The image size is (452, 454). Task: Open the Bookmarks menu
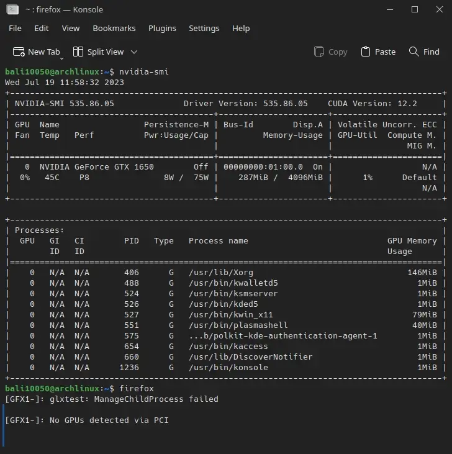point(114,29)
